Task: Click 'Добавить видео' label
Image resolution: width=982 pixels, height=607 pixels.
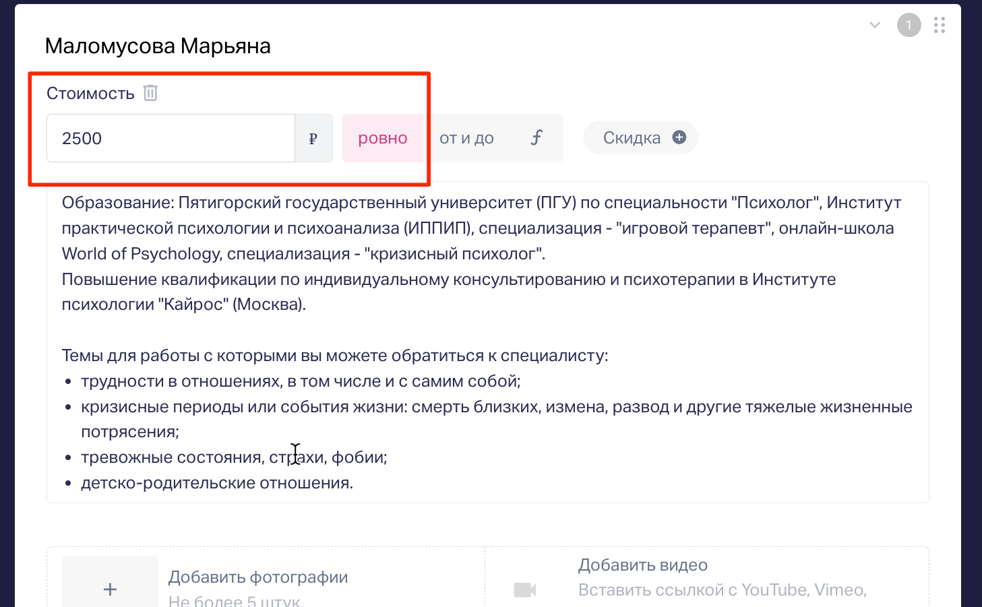Action: pos(643,565)
